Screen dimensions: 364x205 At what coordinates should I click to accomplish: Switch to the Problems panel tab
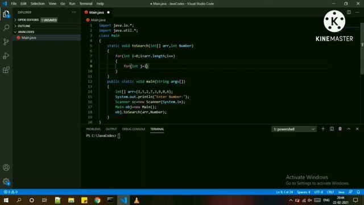[93, 129]
